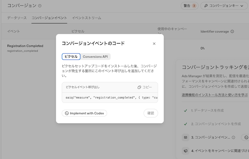Click the イベント column header
This screenshot has height=159, width=249.
[x=14, y=31]
